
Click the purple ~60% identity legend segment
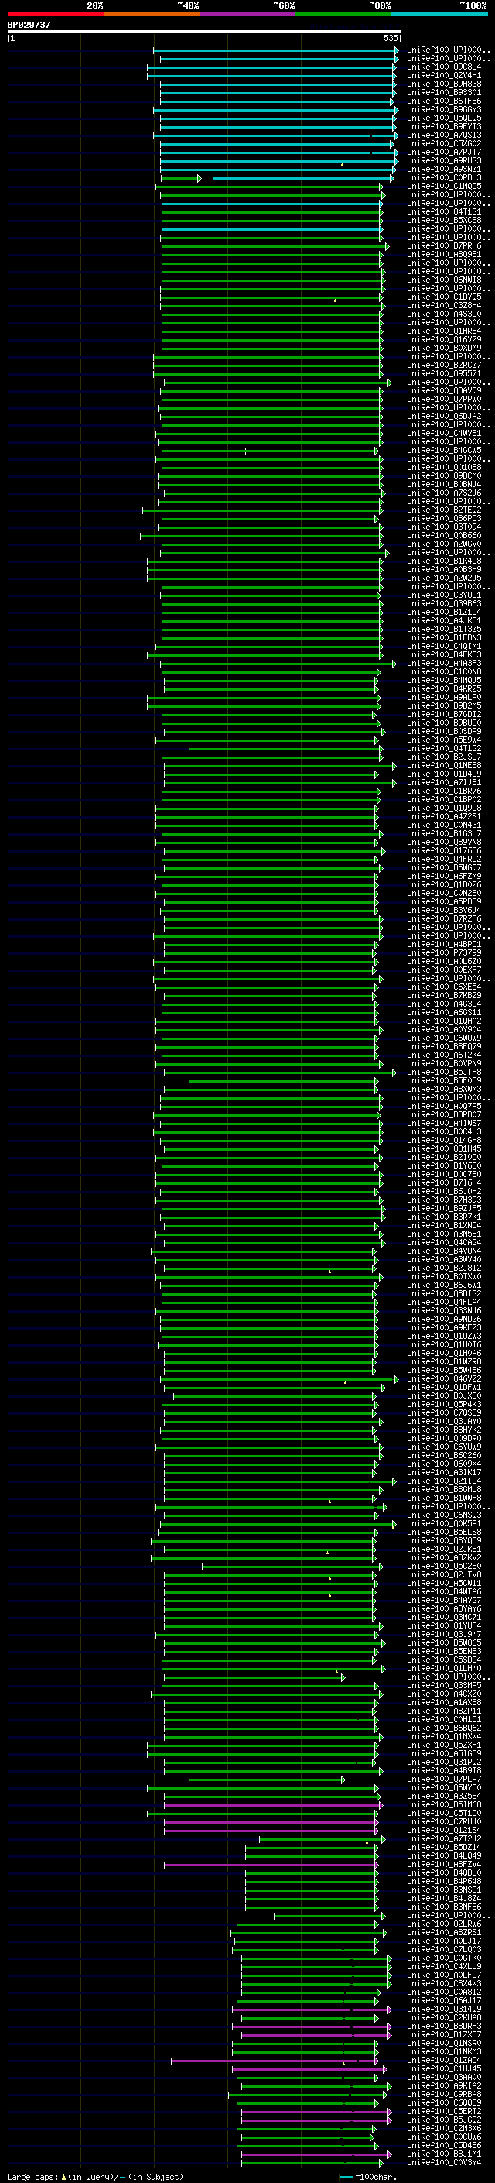(248, 14)
